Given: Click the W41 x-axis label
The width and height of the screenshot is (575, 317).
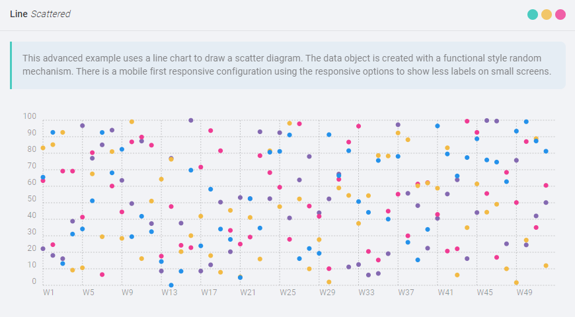Looking at the screenshot, I should click(x=445, y=292).
